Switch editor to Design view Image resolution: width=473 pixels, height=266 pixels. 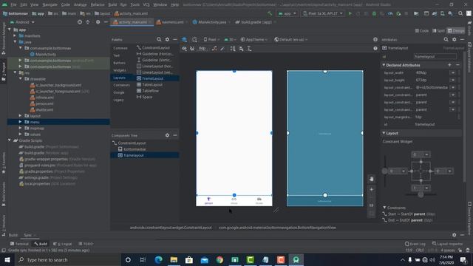(456, 31)
